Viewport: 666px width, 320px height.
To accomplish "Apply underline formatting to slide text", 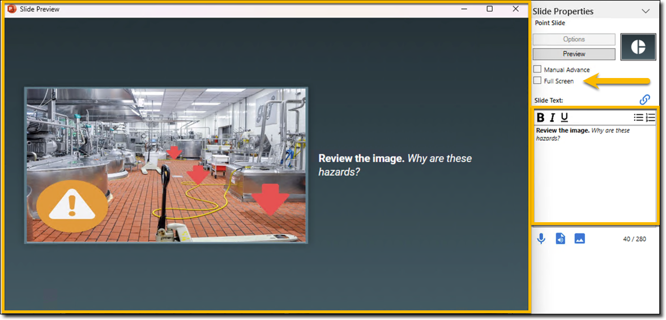I will point(564,118).
